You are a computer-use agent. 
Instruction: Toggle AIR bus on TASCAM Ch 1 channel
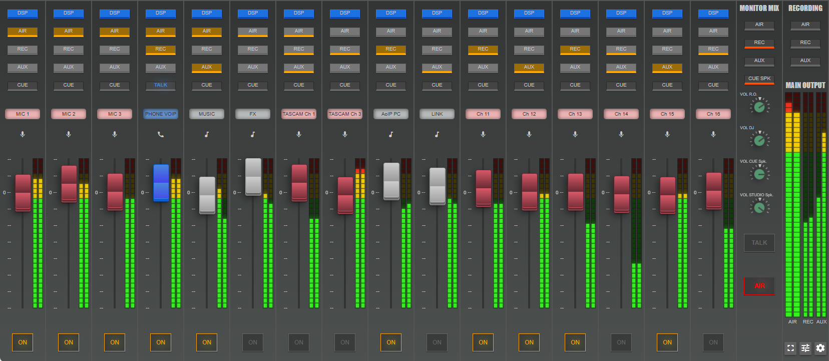tap(299, 31)
